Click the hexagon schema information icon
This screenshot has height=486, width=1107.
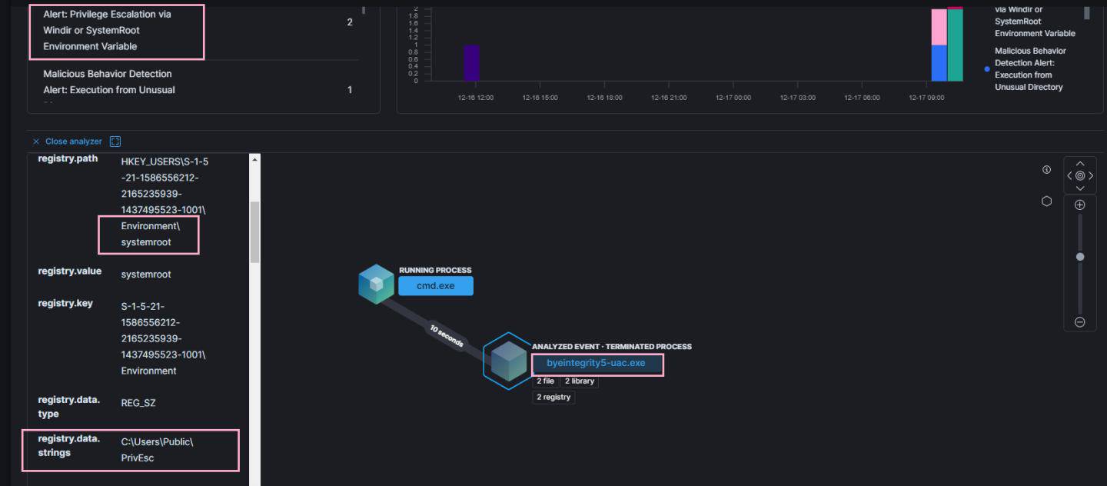[1046, 201]
